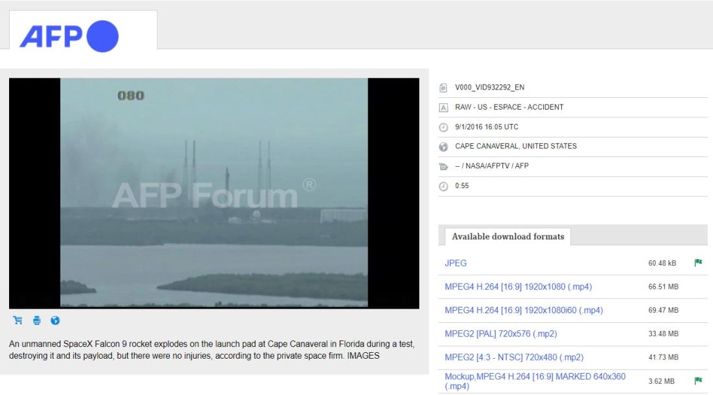Select the NASA/AFPTV / AFP credit text

(491, 166)
